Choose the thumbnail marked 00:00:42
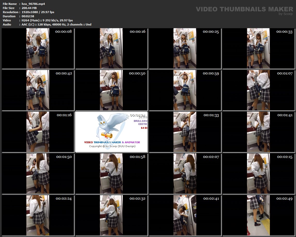The image size is (296, 237). pos(38,90)
